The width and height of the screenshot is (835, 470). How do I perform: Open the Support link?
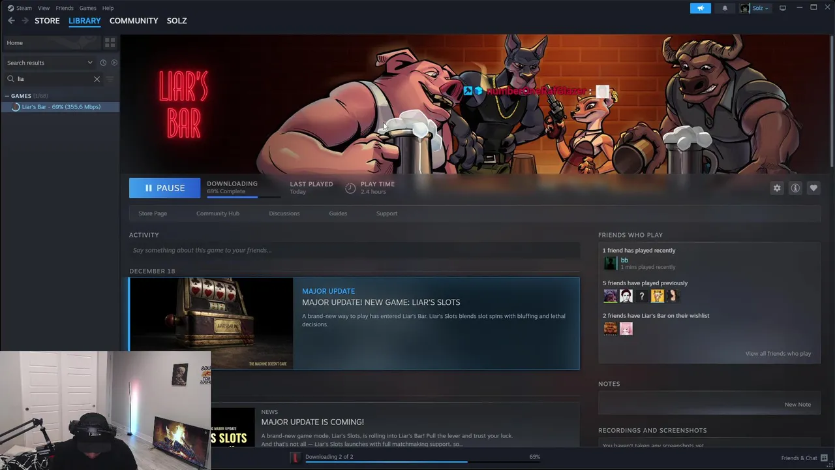[x=387, y=213]
